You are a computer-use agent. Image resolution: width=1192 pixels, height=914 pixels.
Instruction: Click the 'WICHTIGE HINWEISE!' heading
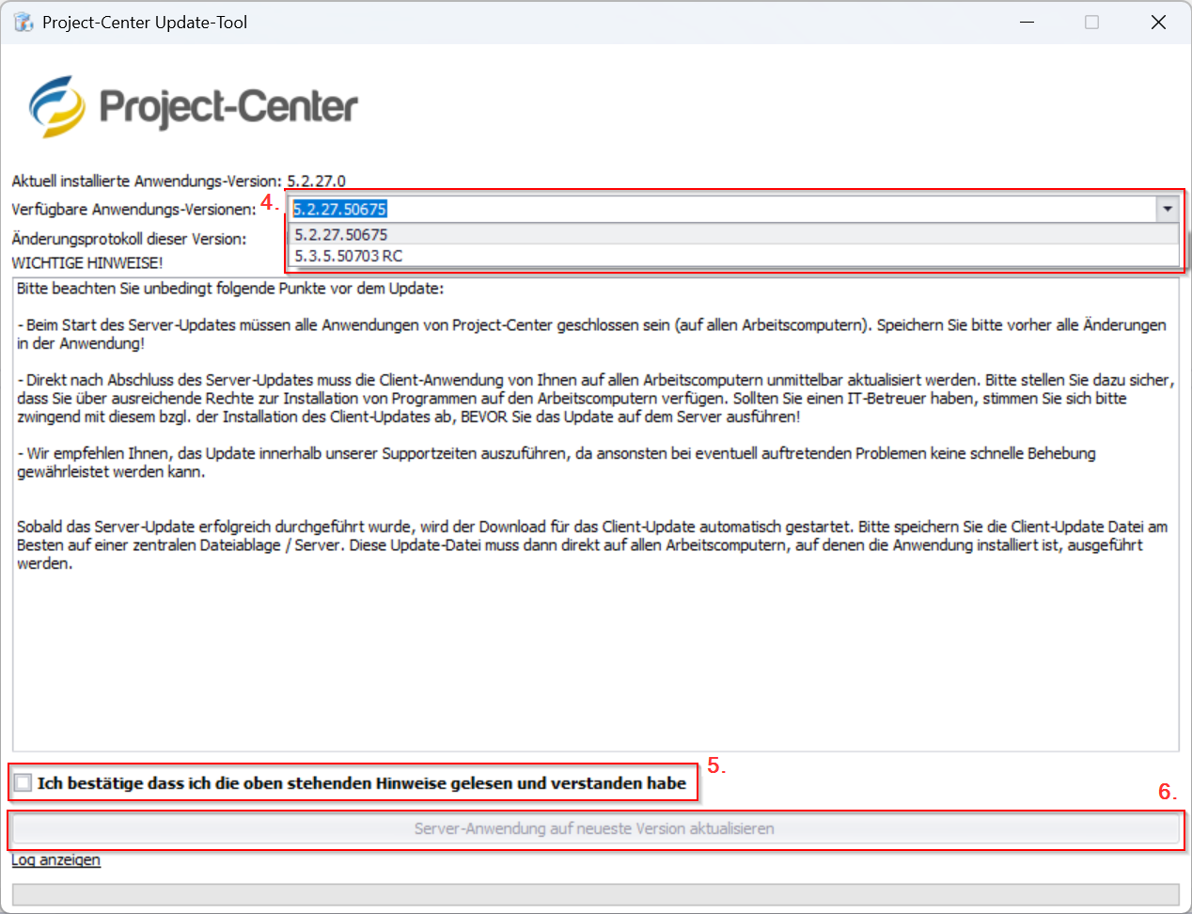[x=87, y=262]
